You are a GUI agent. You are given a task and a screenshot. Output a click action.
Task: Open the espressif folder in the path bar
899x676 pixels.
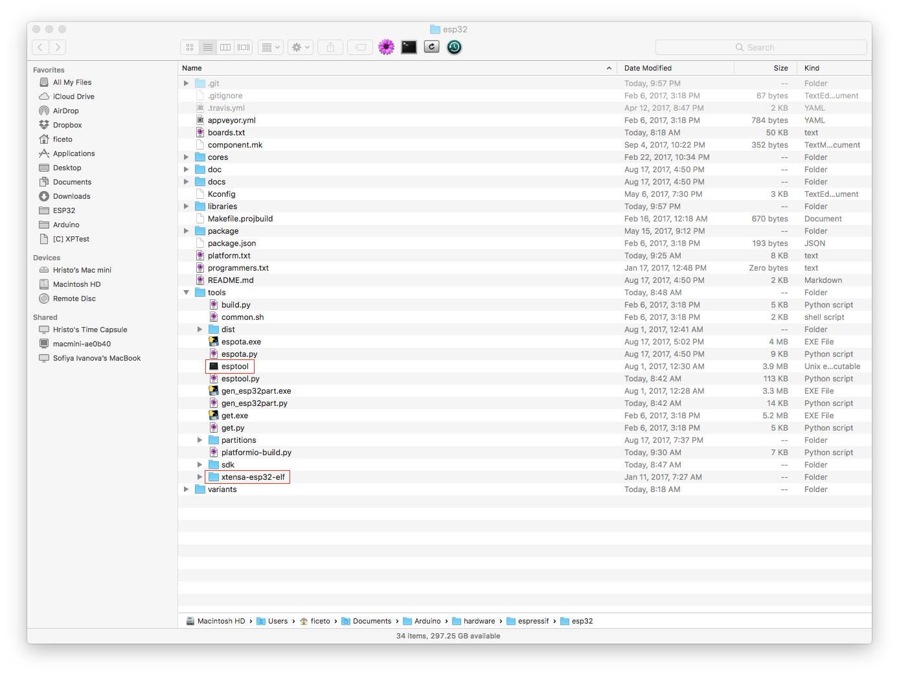(x=533, y=621)
